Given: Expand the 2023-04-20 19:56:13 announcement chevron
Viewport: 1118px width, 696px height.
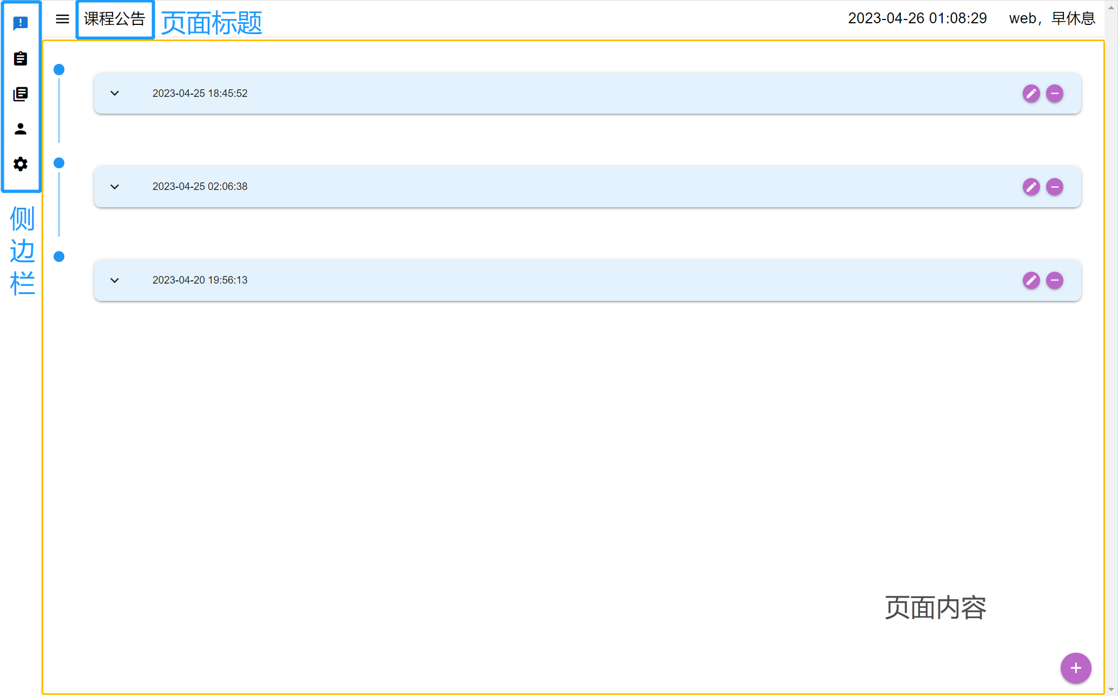Looking at the screenshot, I should [x=115, y=280].
